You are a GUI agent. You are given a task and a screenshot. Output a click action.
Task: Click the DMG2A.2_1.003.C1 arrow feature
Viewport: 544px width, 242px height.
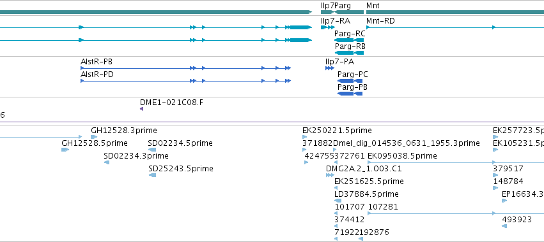coord(330,175)
